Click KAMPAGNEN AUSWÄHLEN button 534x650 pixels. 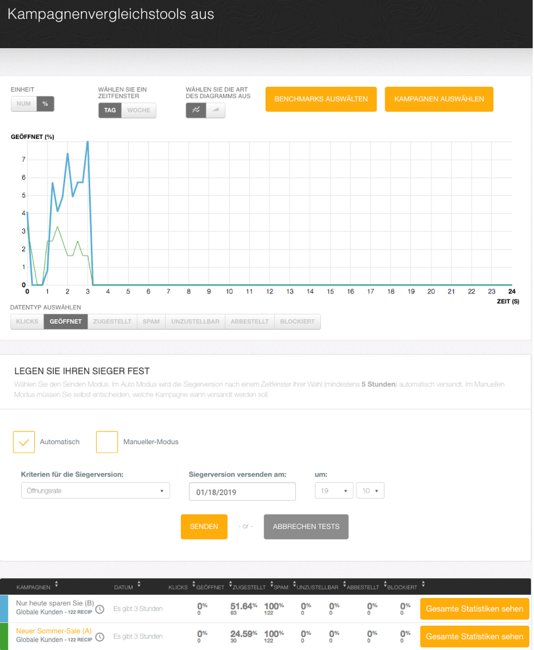tap(439, 99)
